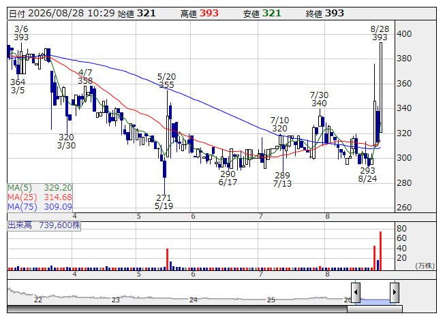The width and height of the screenshot is (445, 320).
Task: Click the red volume spike bar in late May
Action: (168, 259)
